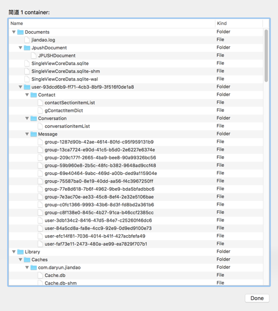Click the contactSectionItemList file icon

coord(41,103)
